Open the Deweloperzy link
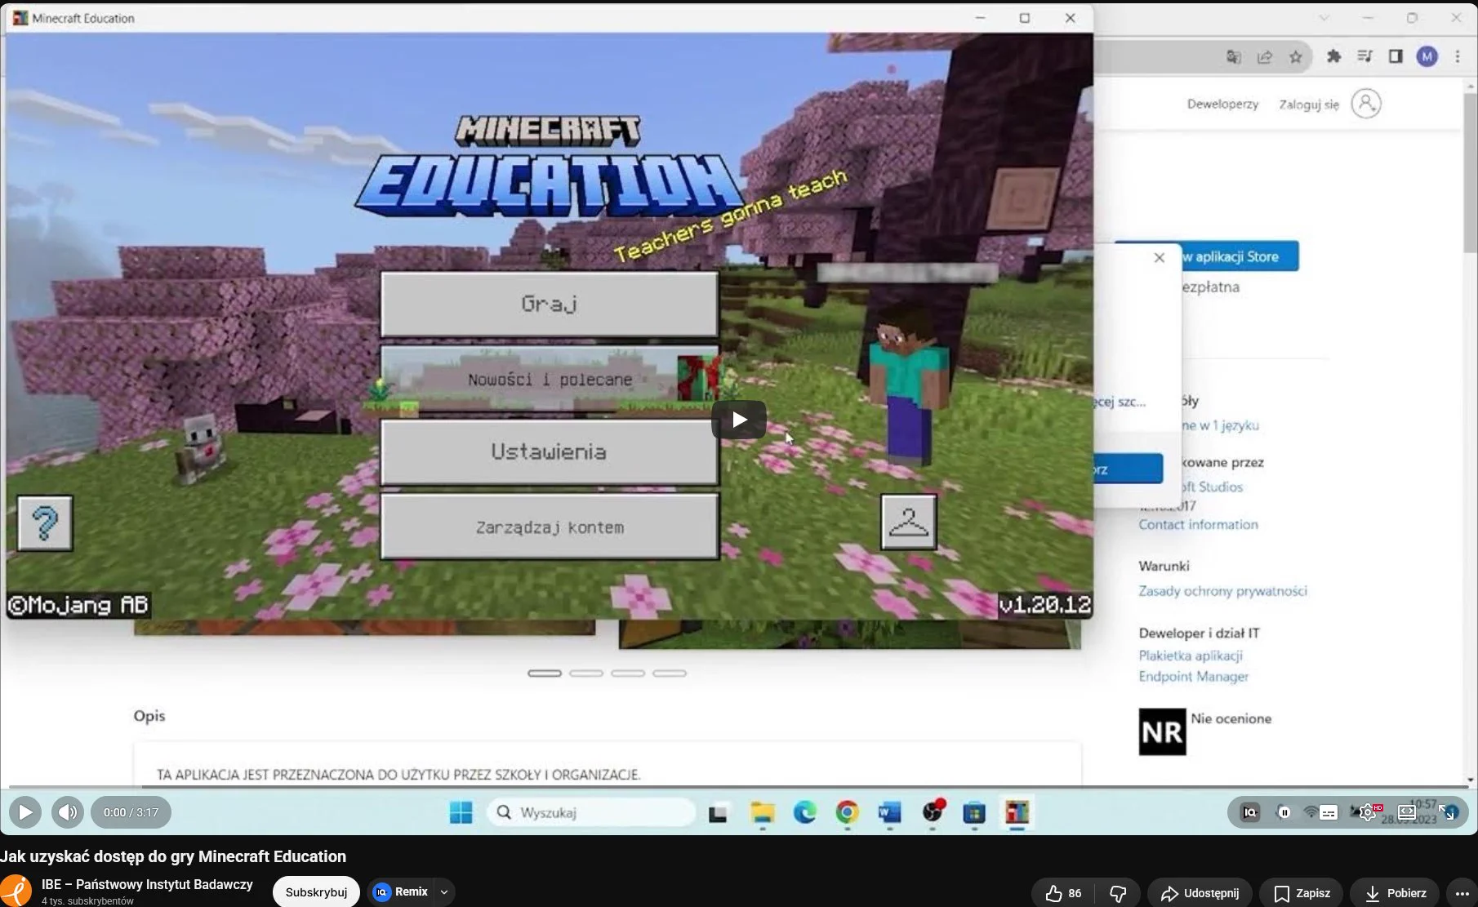This screenshot has height=907, width=1478. coord(1222,104)
